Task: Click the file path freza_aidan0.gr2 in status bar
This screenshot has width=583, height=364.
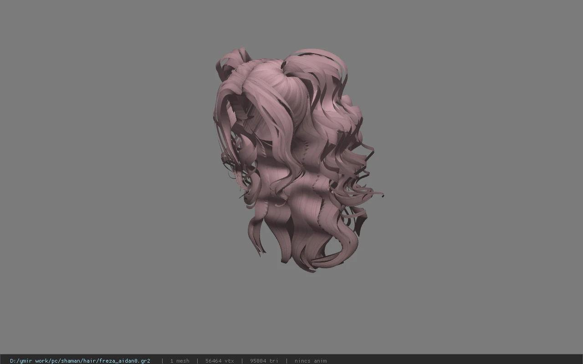Action: 80,361
